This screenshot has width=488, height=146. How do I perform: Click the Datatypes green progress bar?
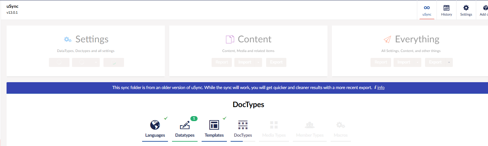click(x=184, y=141)
